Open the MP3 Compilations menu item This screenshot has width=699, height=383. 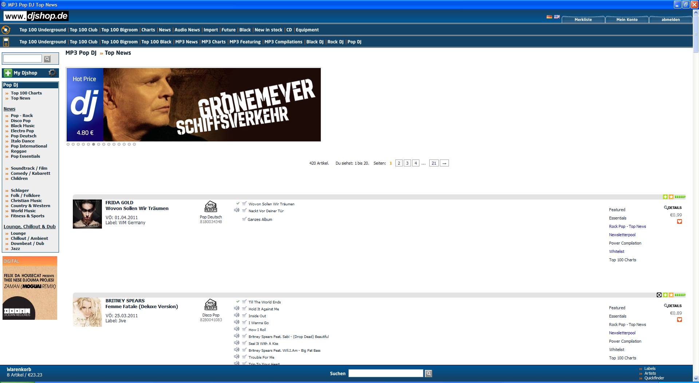[283, 42]
